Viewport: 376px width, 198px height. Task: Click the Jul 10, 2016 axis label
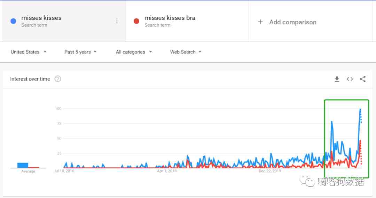[64, 171]
